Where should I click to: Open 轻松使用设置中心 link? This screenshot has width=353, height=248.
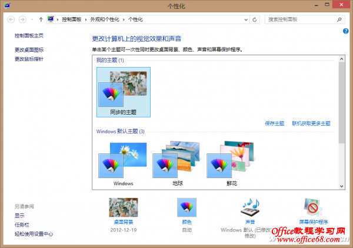tap(34, 234)
